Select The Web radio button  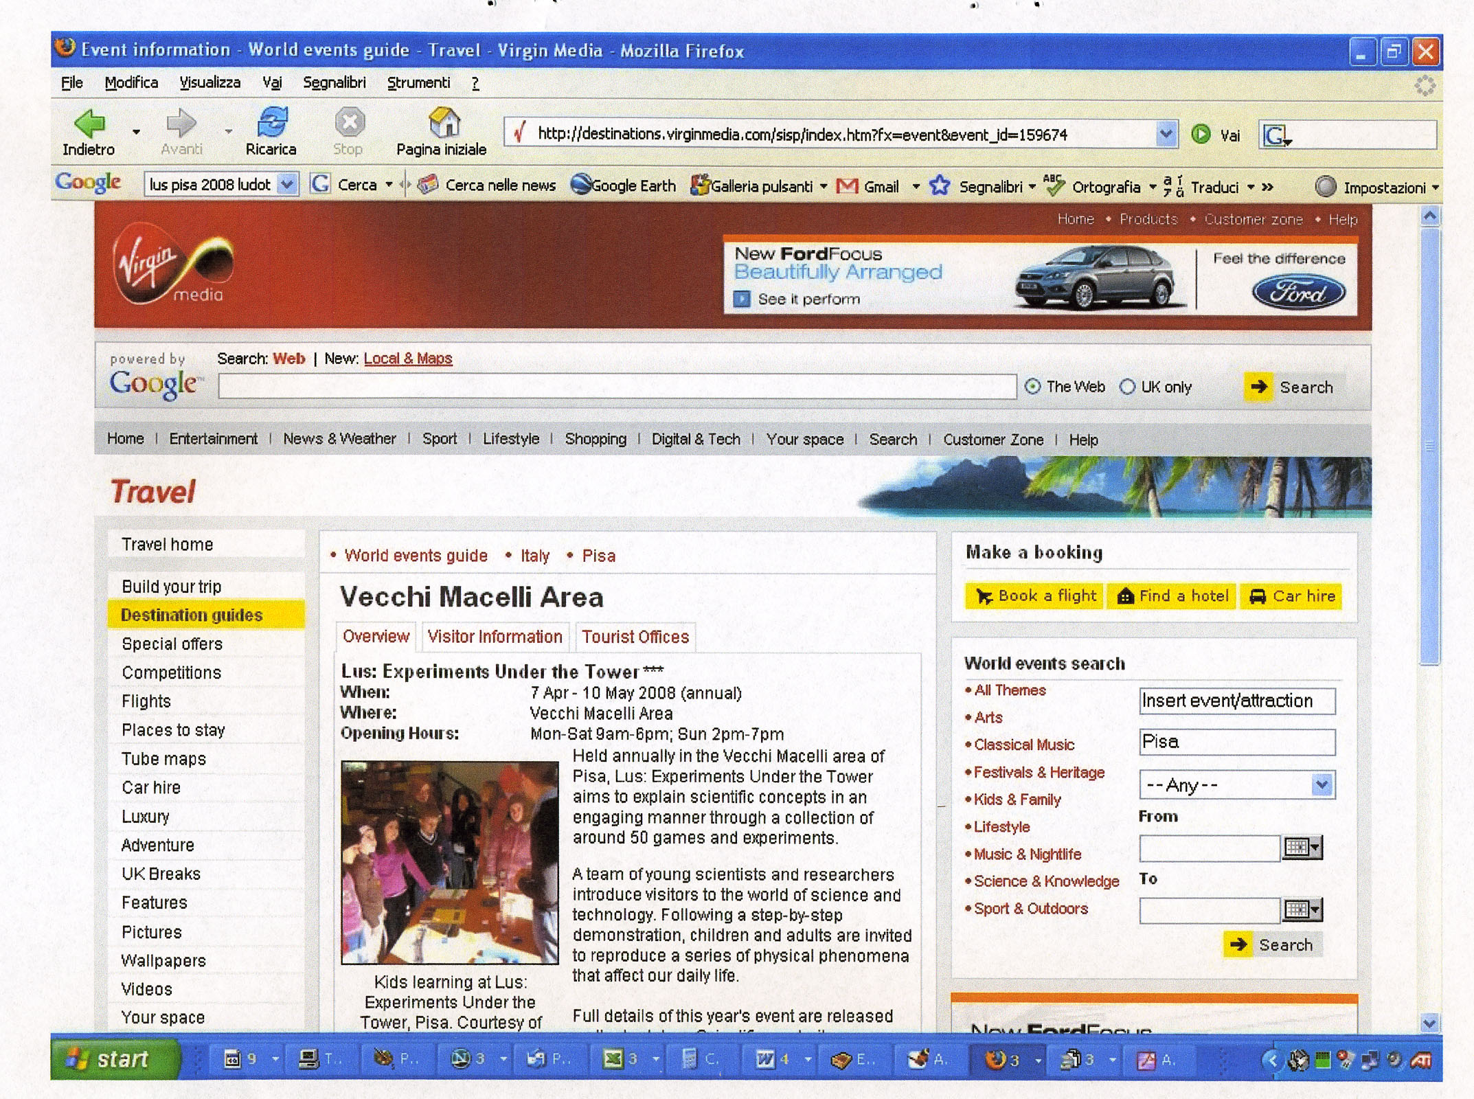click(x=1032, y=387)
